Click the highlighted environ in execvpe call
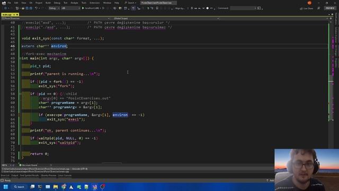The width and height of the screenshot is (339, 191). pos(120,115)
